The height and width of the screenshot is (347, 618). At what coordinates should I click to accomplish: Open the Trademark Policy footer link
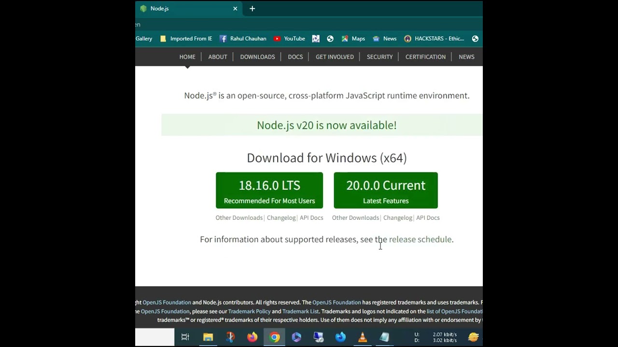coord(249,311)
